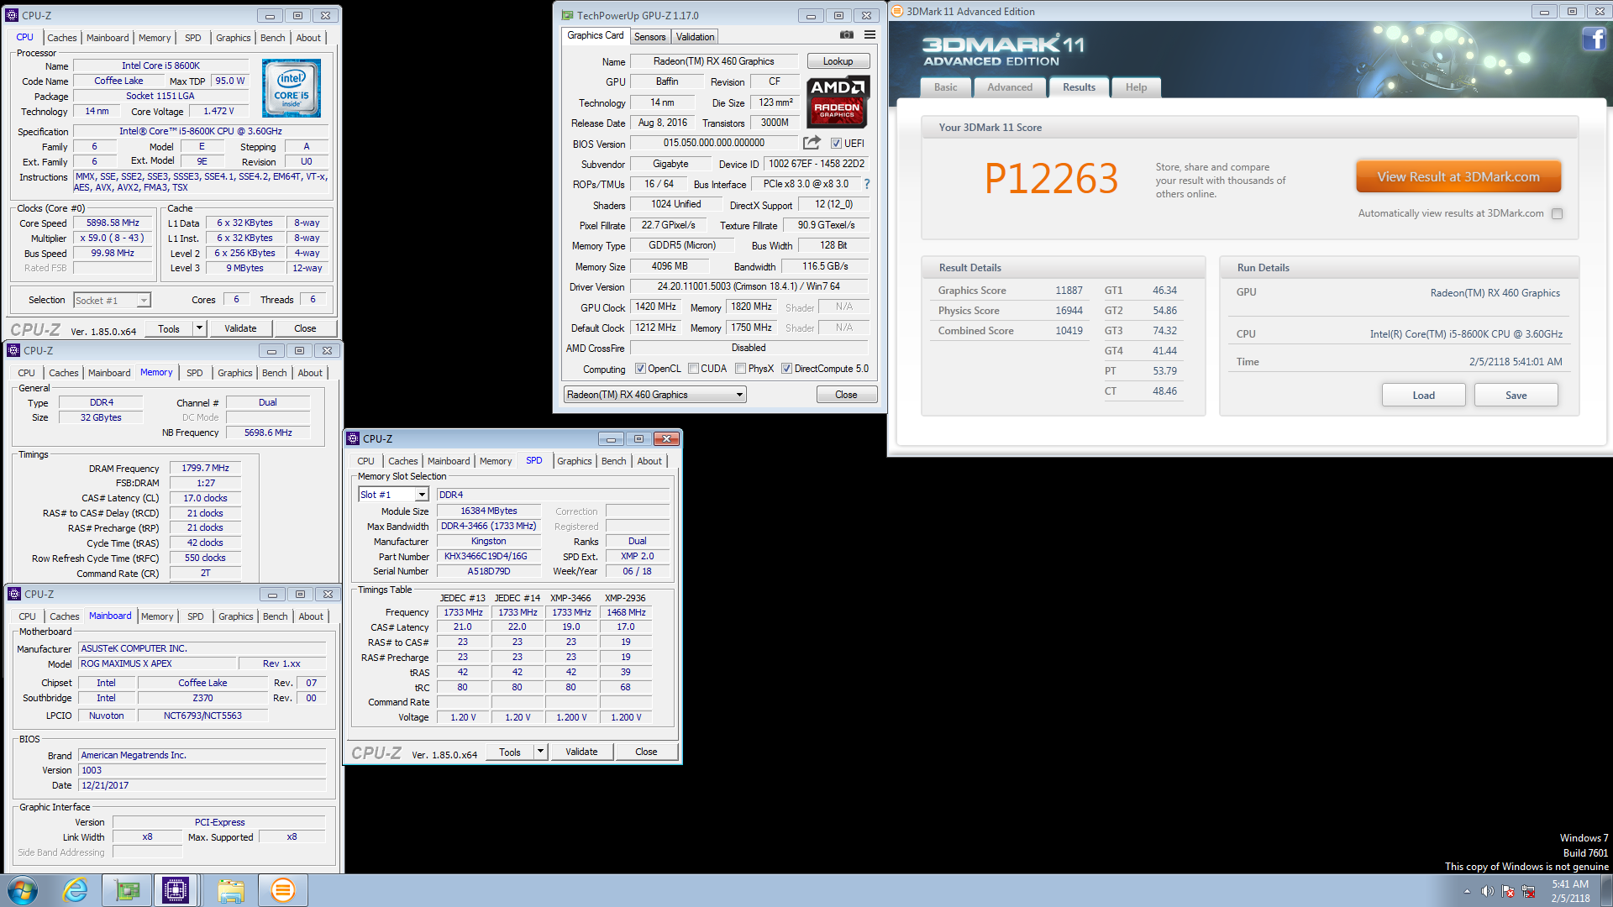Click CPU-Z Memory window title icon
Image resolution: width=1613 pixels, height=907 pixels.
[x=13, y=350]
